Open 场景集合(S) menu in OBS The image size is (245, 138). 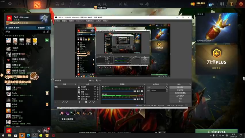coord(90,21)
